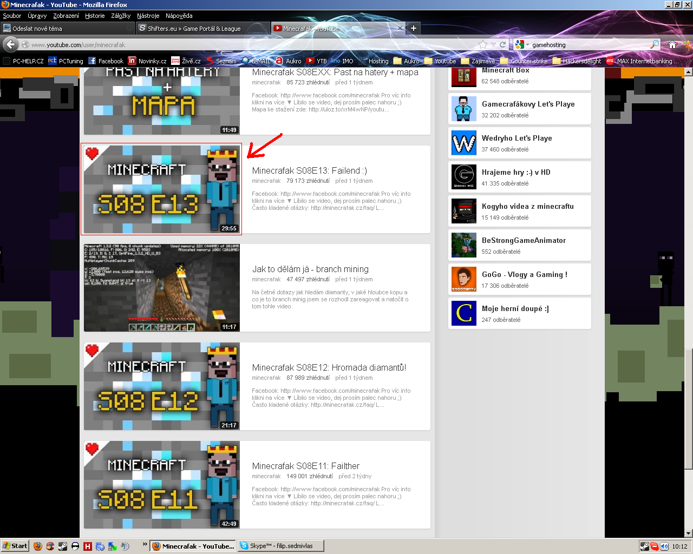This screenshot has height=554, width=693.
Task: Click the S08E12 video thumbnail
Action: pos(161,386)
